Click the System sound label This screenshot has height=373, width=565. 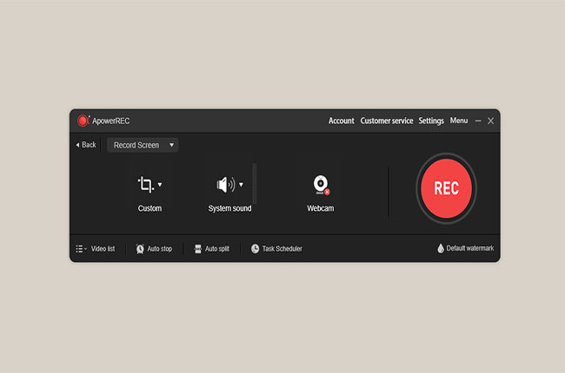point(229,208)
